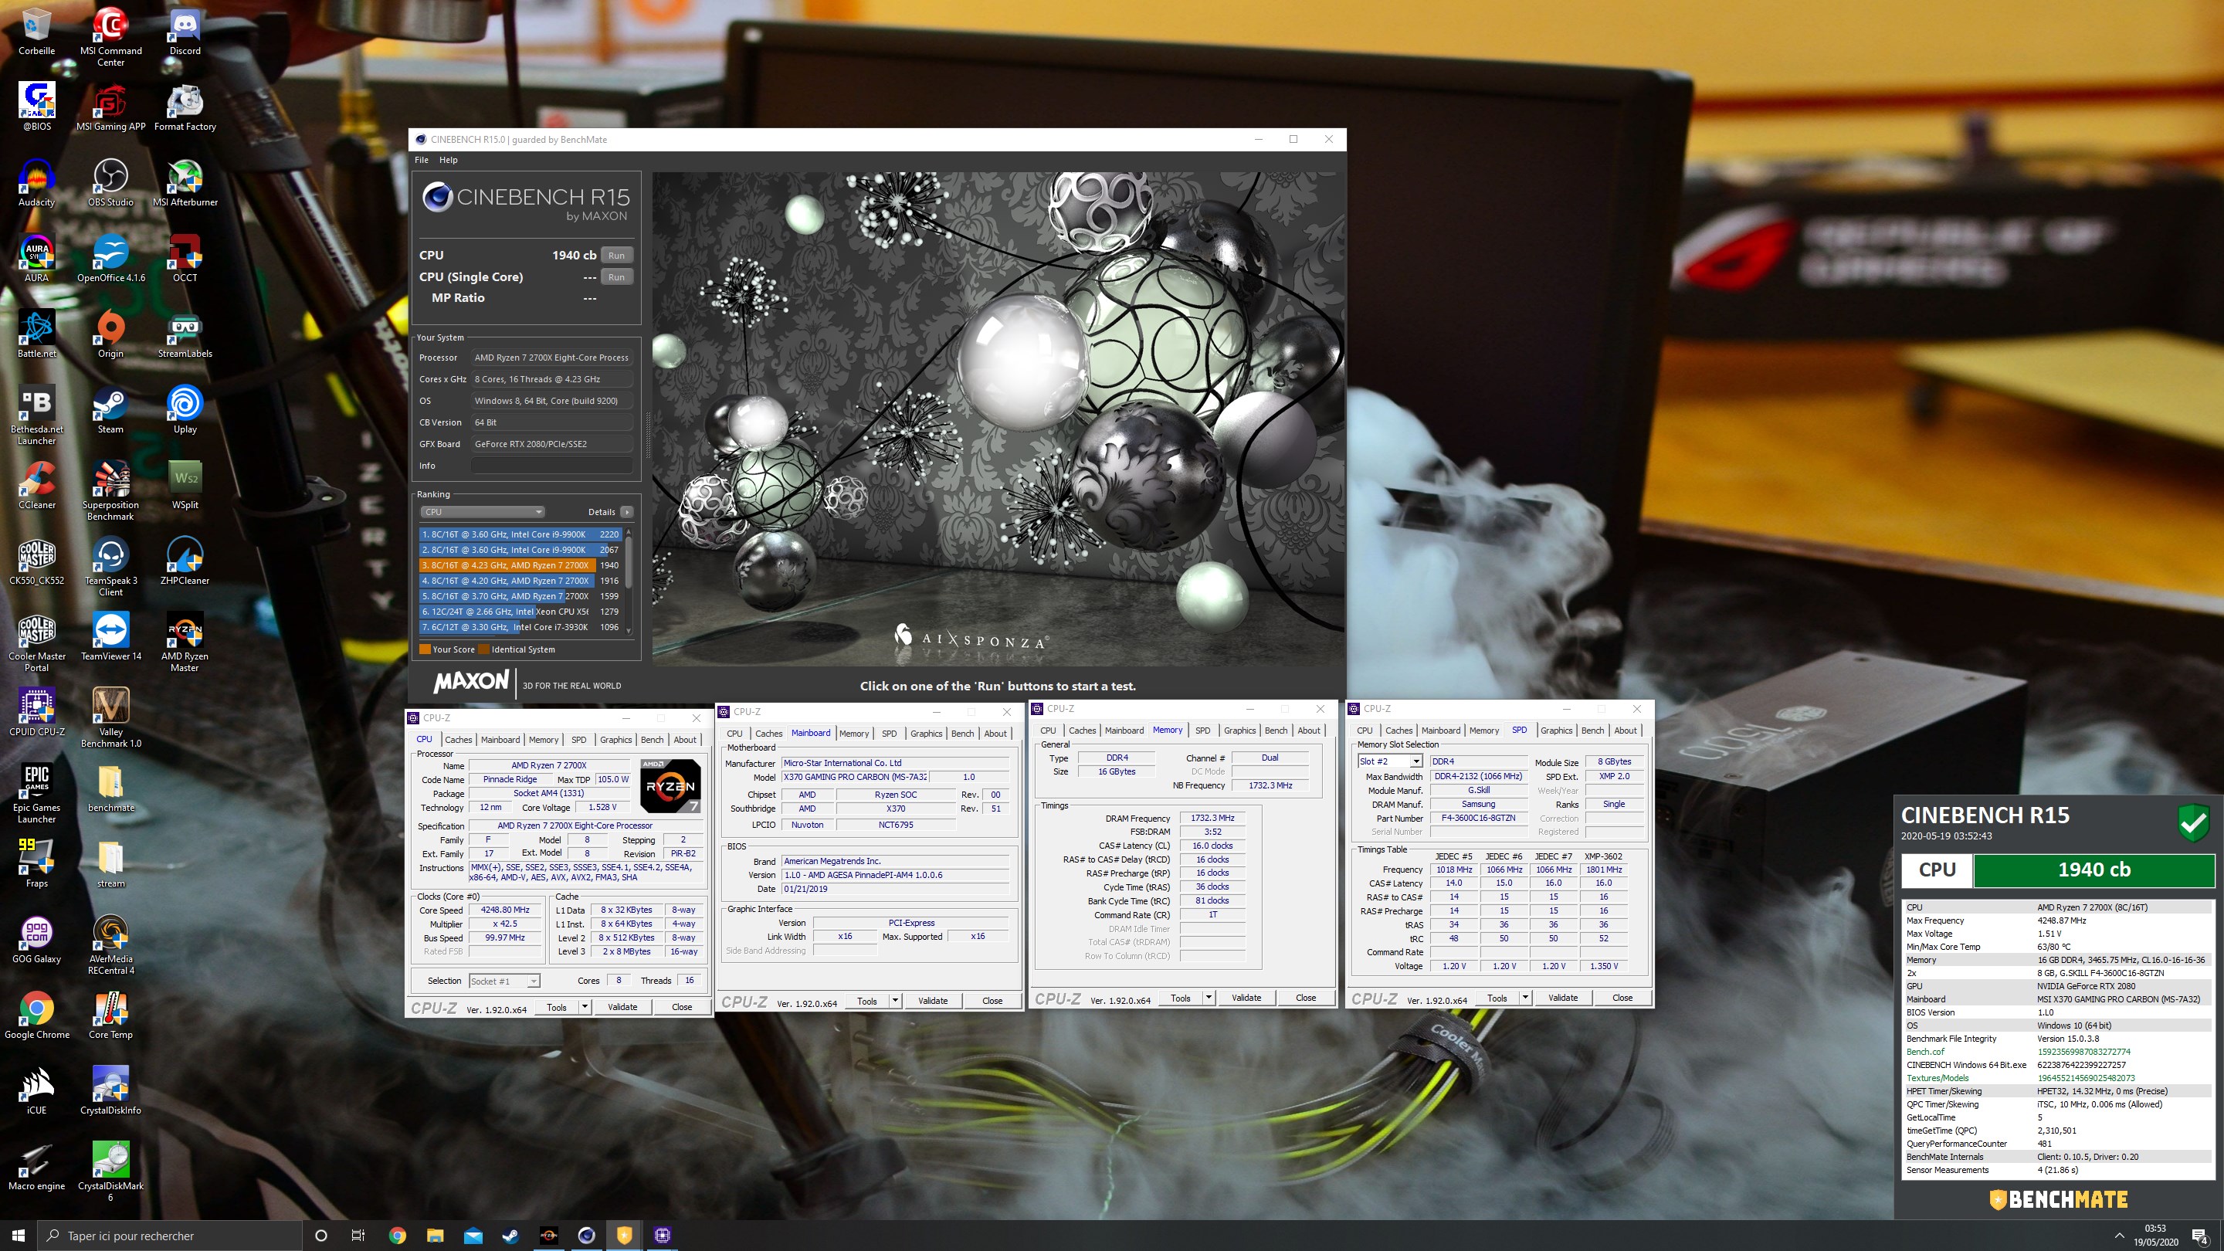The height and width of the screenshot is (1251, 2224).
Task: Open the OCCT desktop icon
Action: (x=185, y=258)
